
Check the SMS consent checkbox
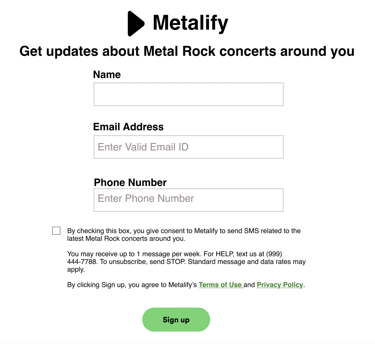pos(56,231)
